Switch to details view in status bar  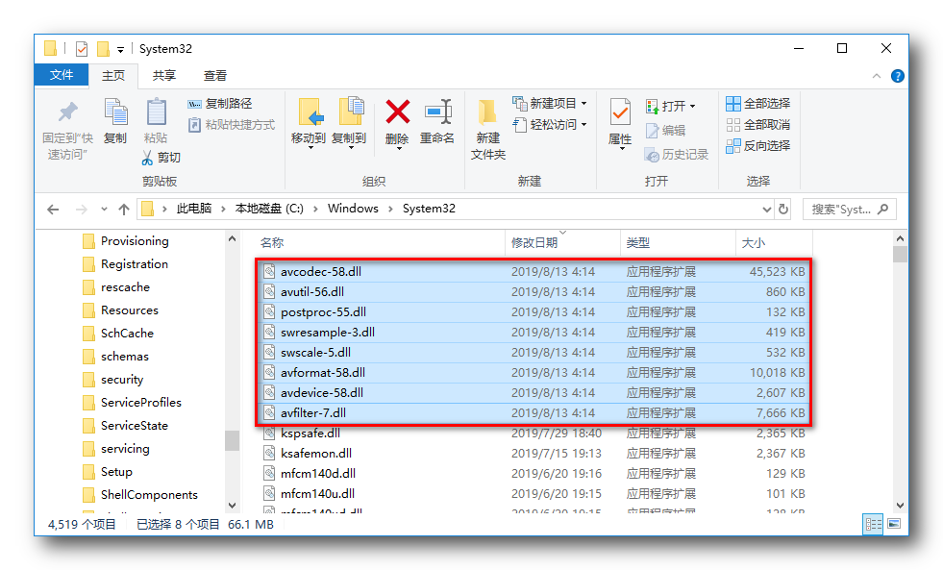(872, 524)
